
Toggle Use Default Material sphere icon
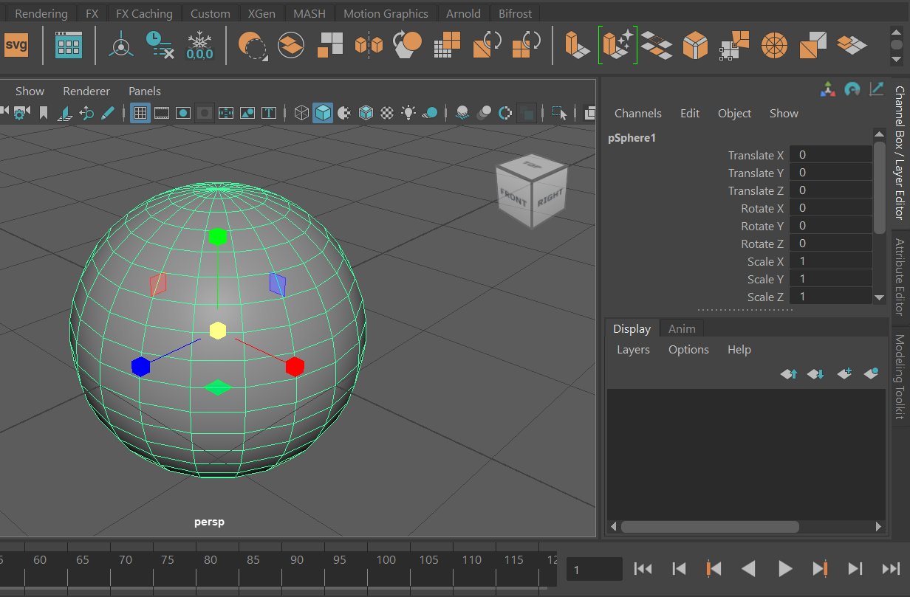(x=344, y=113)
